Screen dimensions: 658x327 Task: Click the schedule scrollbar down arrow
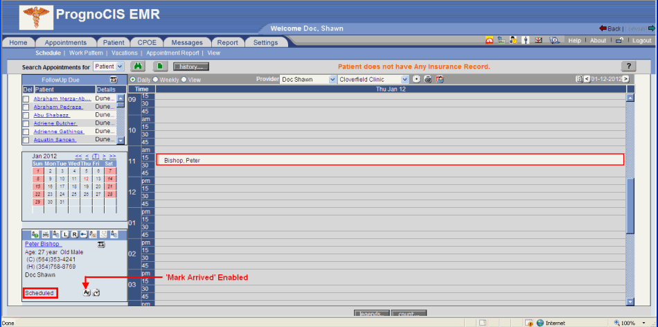click(x=630, y=301)
